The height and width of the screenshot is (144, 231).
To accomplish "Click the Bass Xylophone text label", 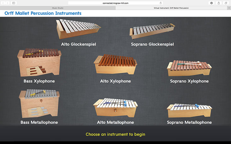I will [39, 81].
